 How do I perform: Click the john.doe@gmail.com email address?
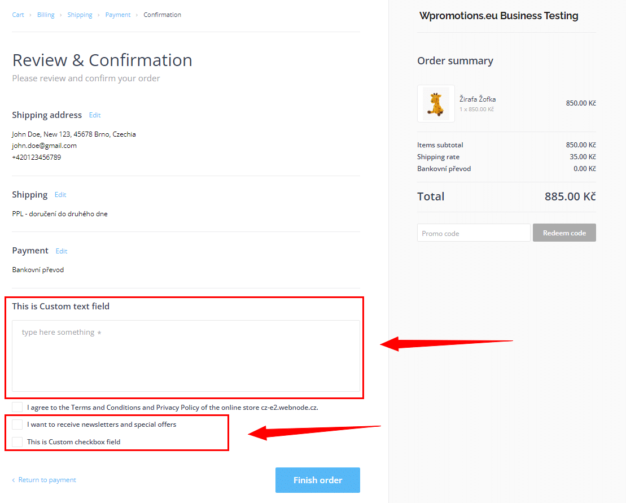[x=44, y=146]
